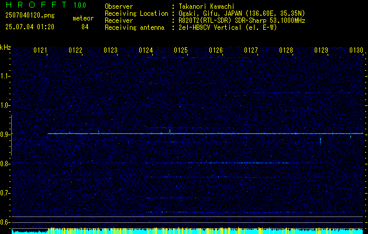Click time marker 0123
The width and height of the screenshot is (368, 234).
point(111,50)
